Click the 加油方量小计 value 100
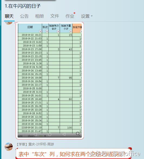The image size is (144, 159). click(x=66, y=128)
